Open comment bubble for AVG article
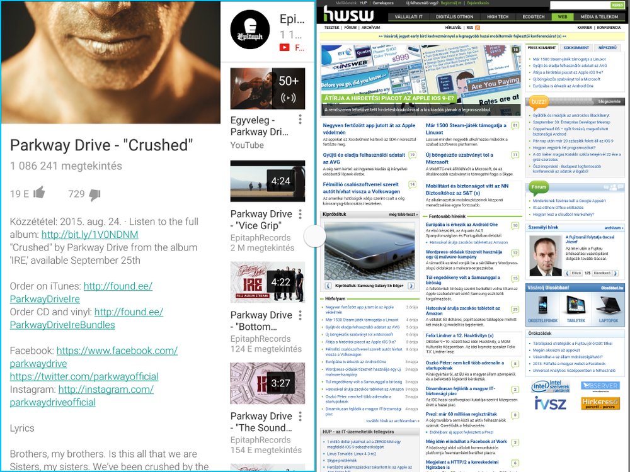This screenshot has height=472, width=630. coord(412,155)
